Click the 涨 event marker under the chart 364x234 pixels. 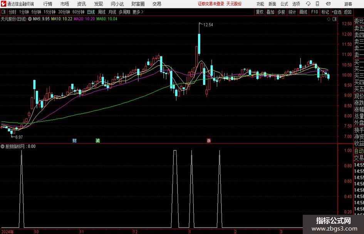click(x=209, y=141)
